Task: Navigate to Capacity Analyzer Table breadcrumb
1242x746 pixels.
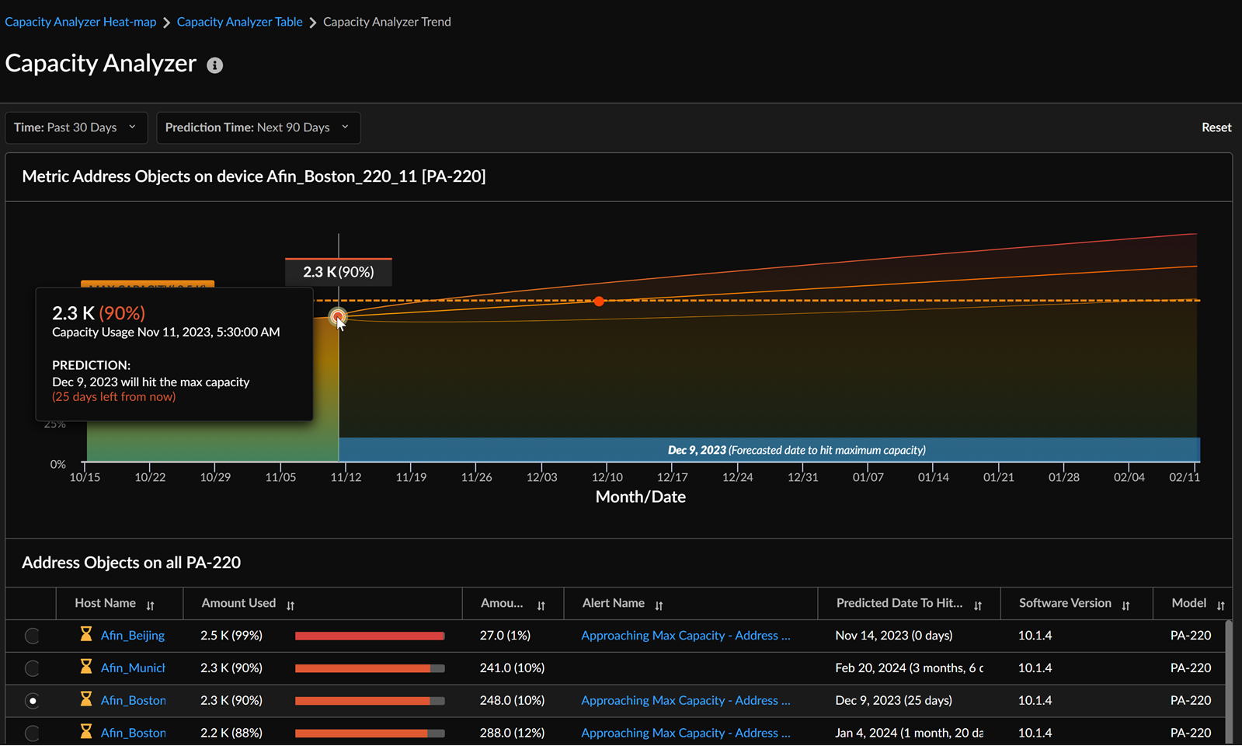Action: (x=239, y=22)
